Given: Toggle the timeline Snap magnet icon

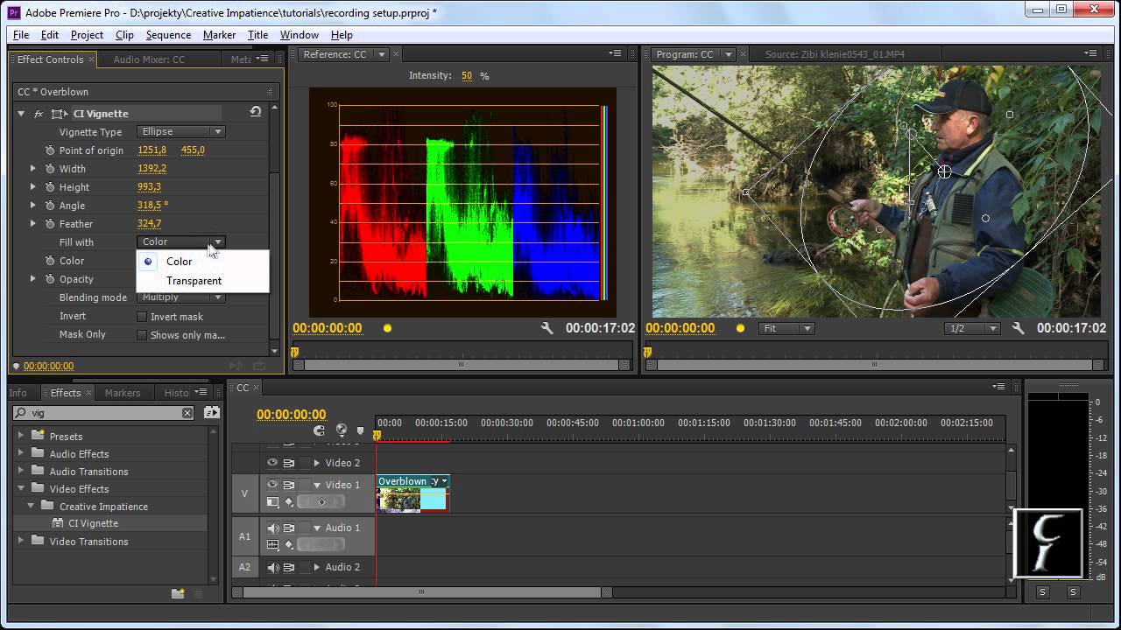Looking at the screenshot, I should point(319,430).
